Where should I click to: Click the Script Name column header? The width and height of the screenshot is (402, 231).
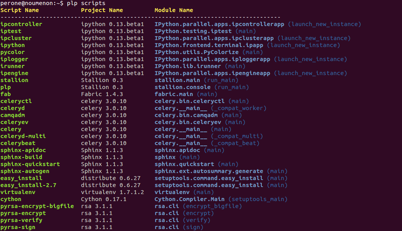(x=19, y=10)
